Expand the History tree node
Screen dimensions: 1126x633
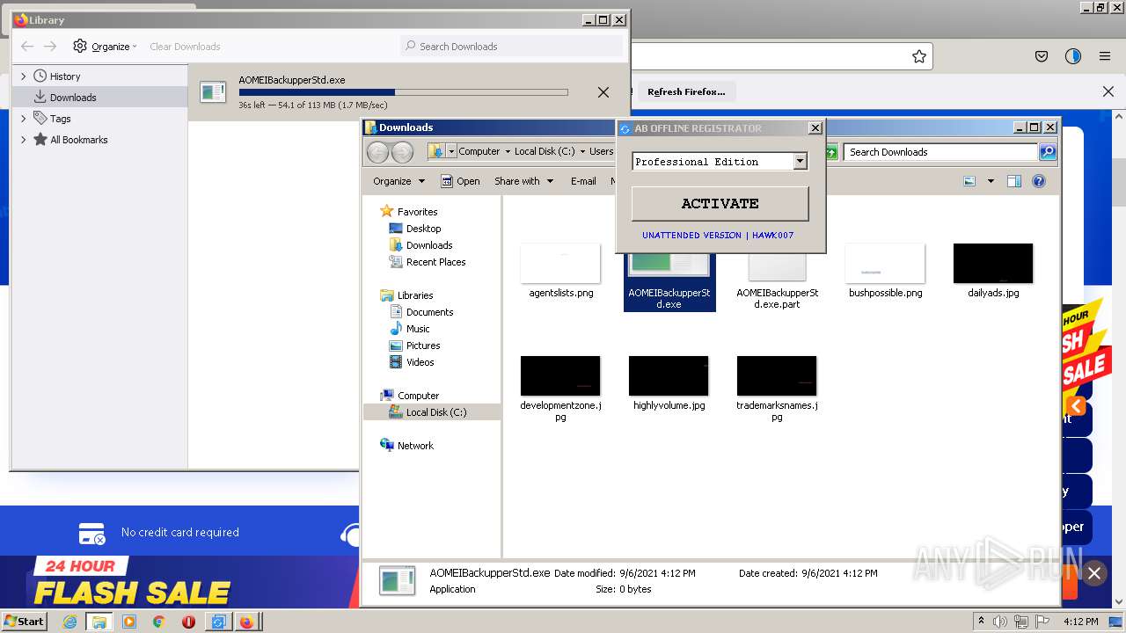24,76
